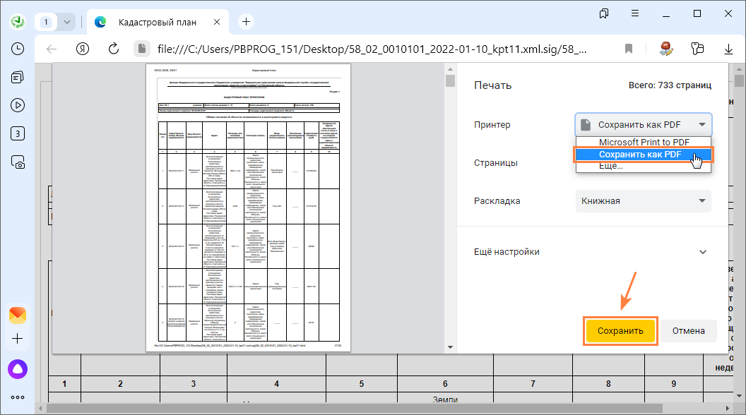This screenshot has width=746, height=415.
Task: Click the Yandex Я home icon
Action: tap(83, 49)
